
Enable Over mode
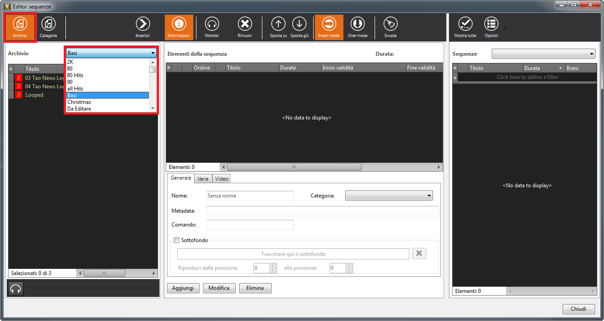tap(357, 27)
